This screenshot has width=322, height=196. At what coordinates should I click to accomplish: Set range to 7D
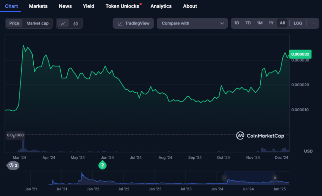pyautogui.click(x=248, y=23)
